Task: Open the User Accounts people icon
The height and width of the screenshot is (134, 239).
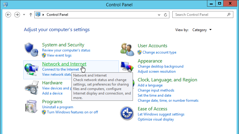Action: 128,49
